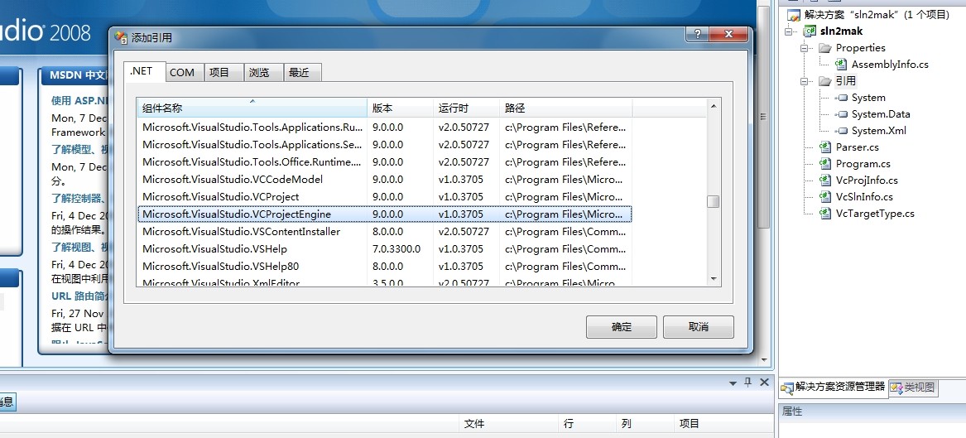Click the VcSlnInfo.cs C# file icon
966x438 pixels.
tap(825, 197)
